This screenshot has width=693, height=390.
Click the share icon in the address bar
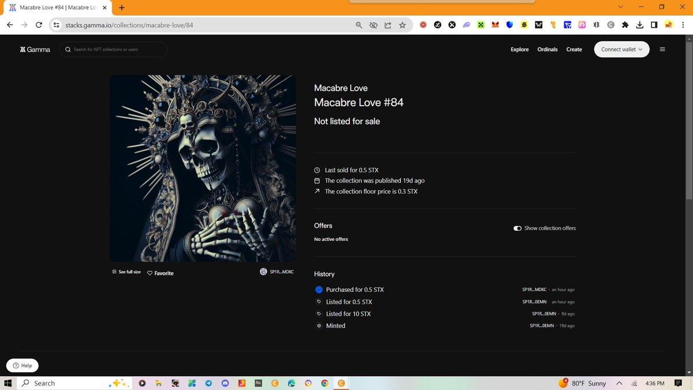388,25
